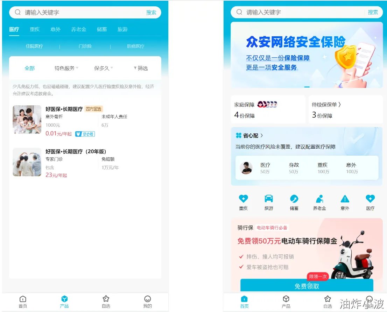
Task: Click 电动车骑行必备 tag
Action: (x=272, y=228)
